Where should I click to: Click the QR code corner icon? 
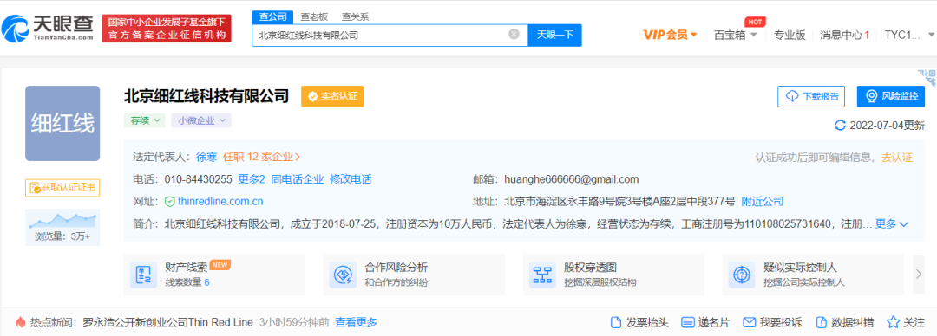[x=927, y=78]
